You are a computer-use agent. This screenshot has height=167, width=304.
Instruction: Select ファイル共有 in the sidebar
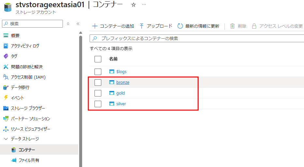pos(29,160)
